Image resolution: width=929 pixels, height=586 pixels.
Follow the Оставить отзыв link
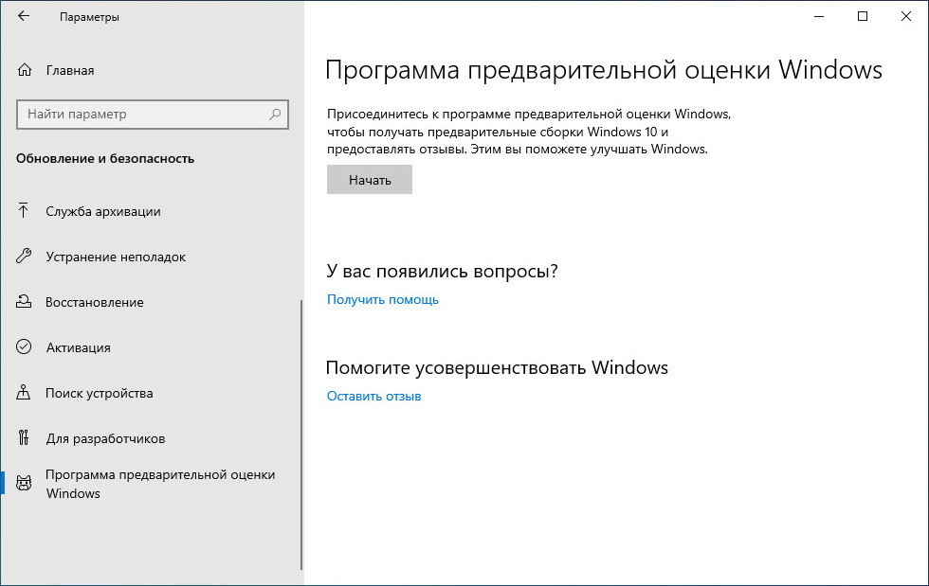pos(373,396)
